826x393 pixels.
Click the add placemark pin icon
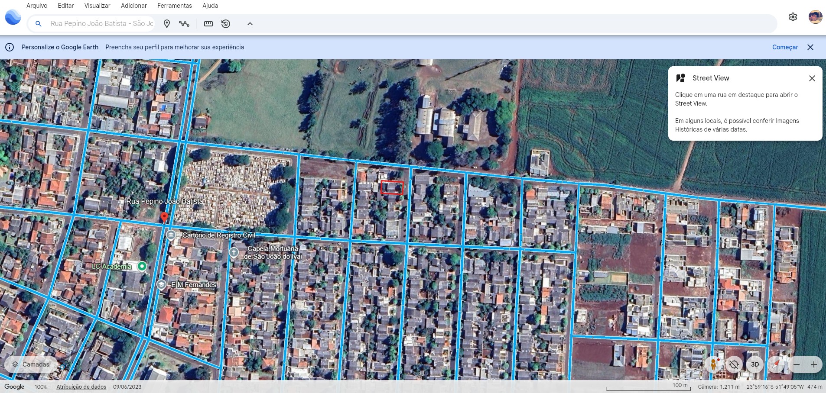[167, 24]
